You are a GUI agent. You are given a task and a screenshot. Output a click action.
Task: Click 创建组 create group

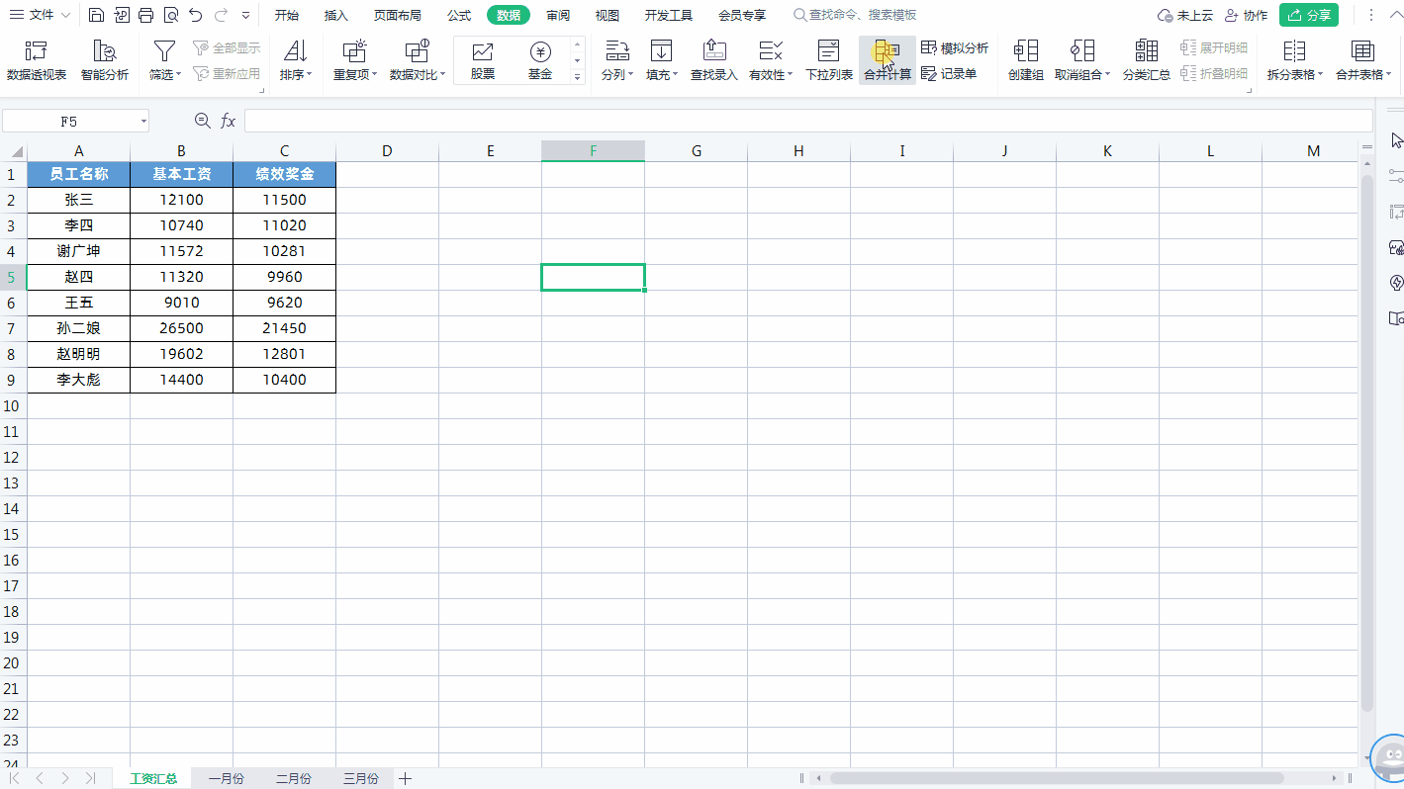[1026, 61]
